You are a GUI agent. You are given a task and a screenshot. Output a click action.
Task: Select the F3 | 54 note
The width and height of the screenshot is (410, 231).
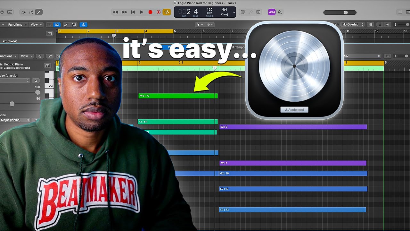[x=178, y=122]
